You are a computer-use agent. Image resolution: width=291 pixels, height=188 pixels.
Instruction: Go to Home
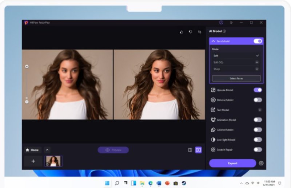point(33,150)
